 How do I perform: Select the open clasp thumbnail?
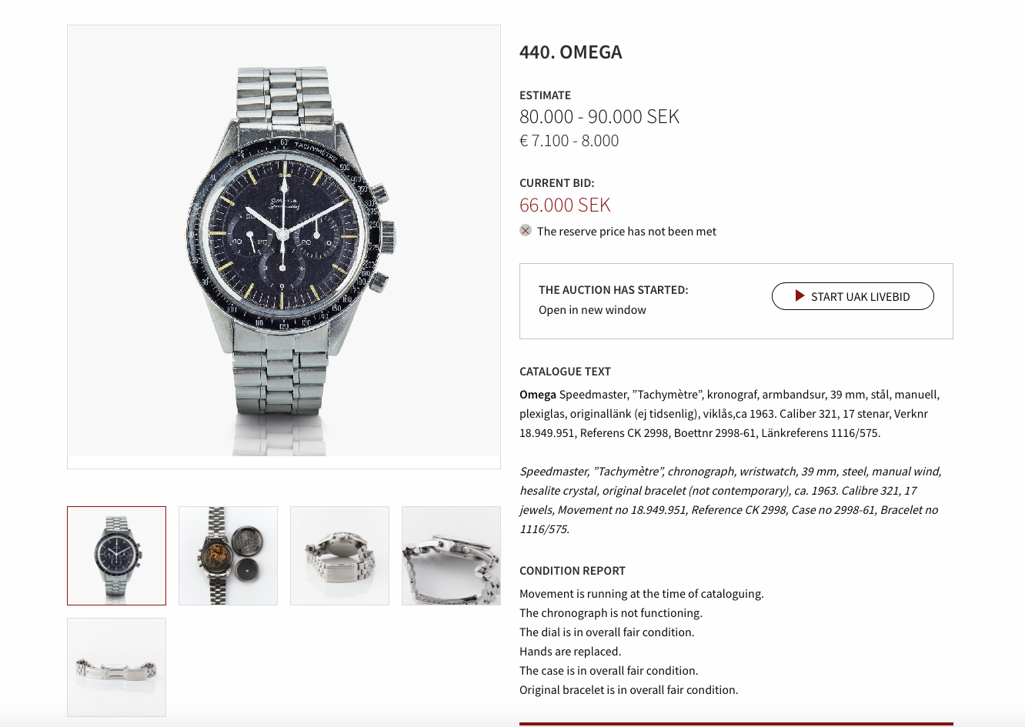tap(116, 667)
